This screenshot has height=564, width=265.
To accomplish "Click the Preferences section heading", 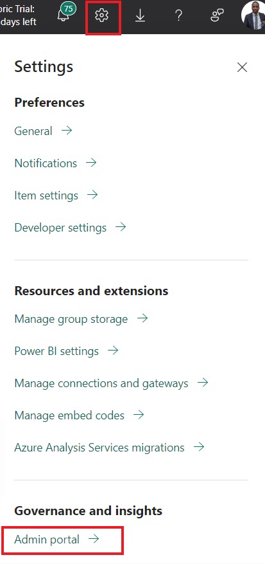I will (49, 102).
